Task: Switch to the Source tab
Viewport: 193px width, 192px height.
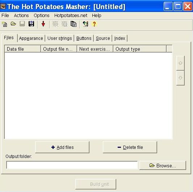Action: [103, 38]
